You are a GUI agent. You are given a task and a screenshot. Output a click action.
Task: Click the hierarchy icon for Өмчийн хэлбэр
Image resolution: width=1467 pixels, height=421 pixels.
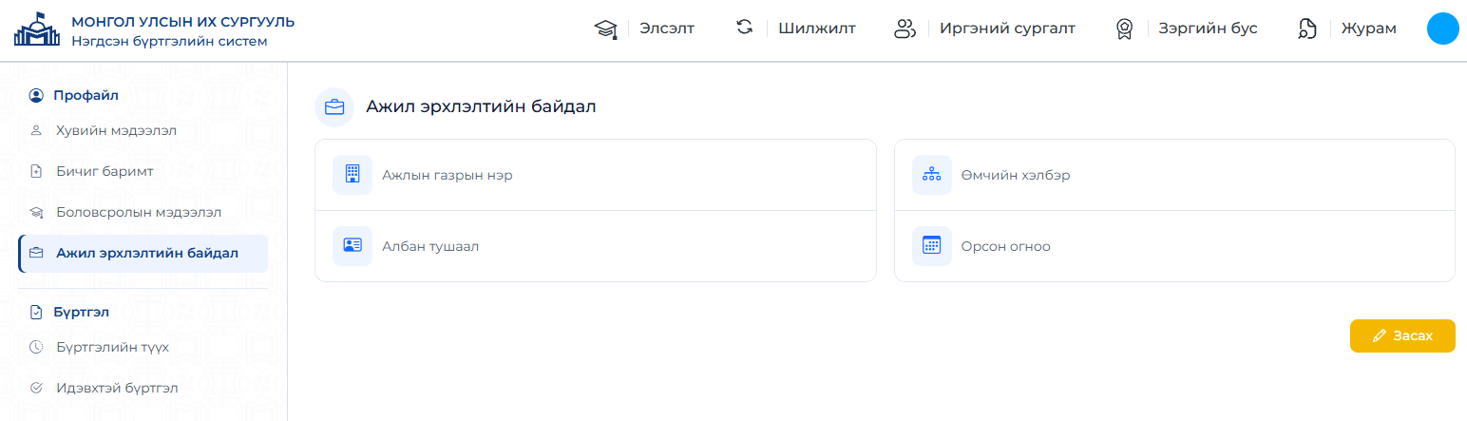931,175
